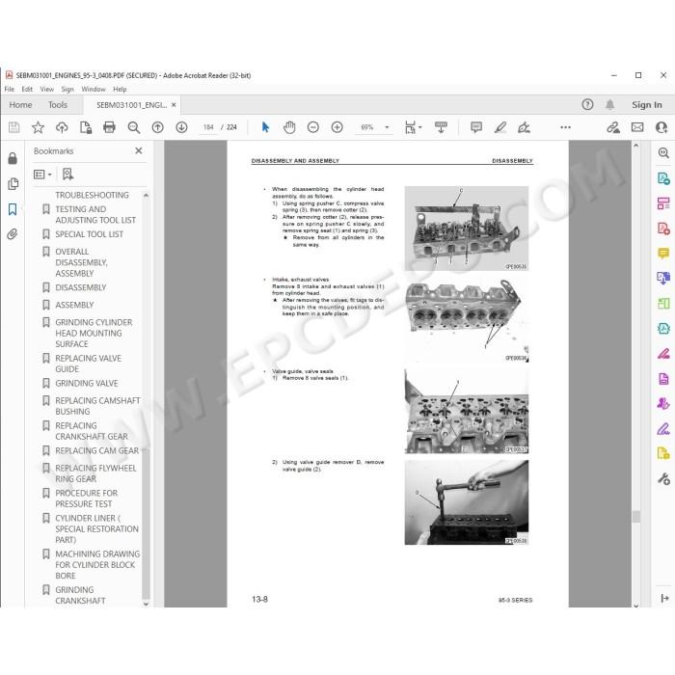Open the Comment tool in the right pane
This screenshot has width=675, height=675.
663,253
